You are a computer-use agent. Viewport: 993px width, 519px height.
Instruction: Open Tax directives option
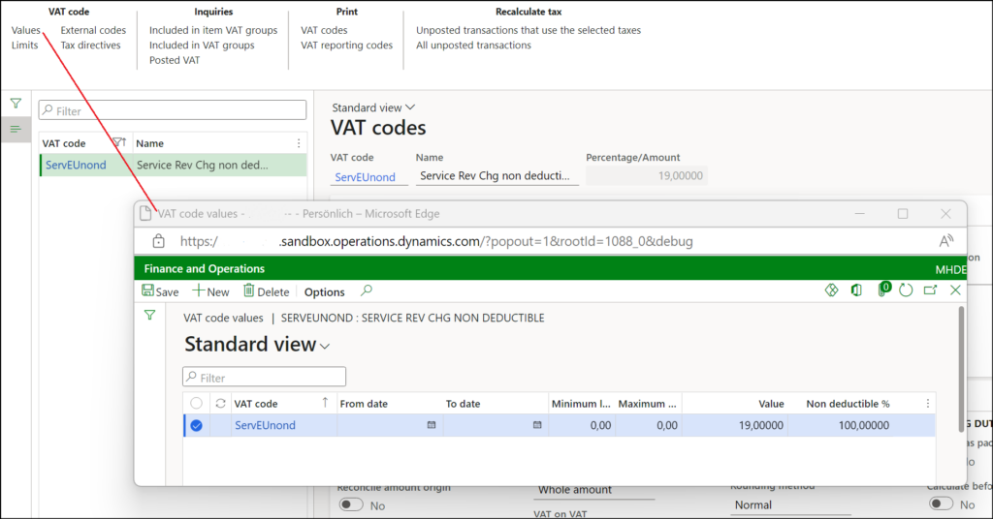click(x=90, y=45)
